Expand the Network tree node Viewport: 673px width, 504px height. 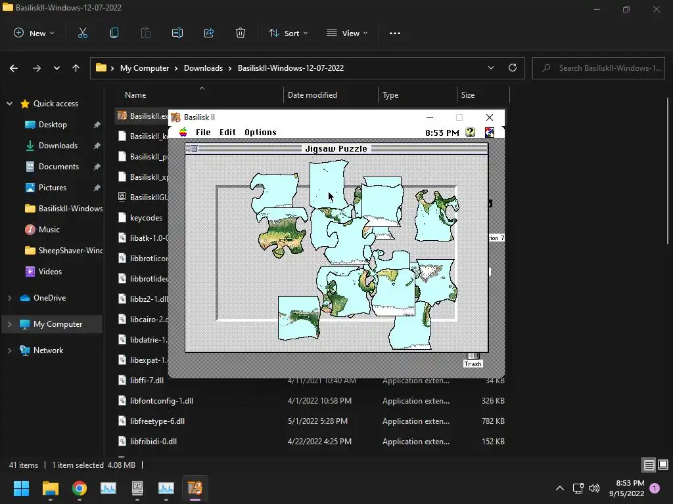pos(9,350)
